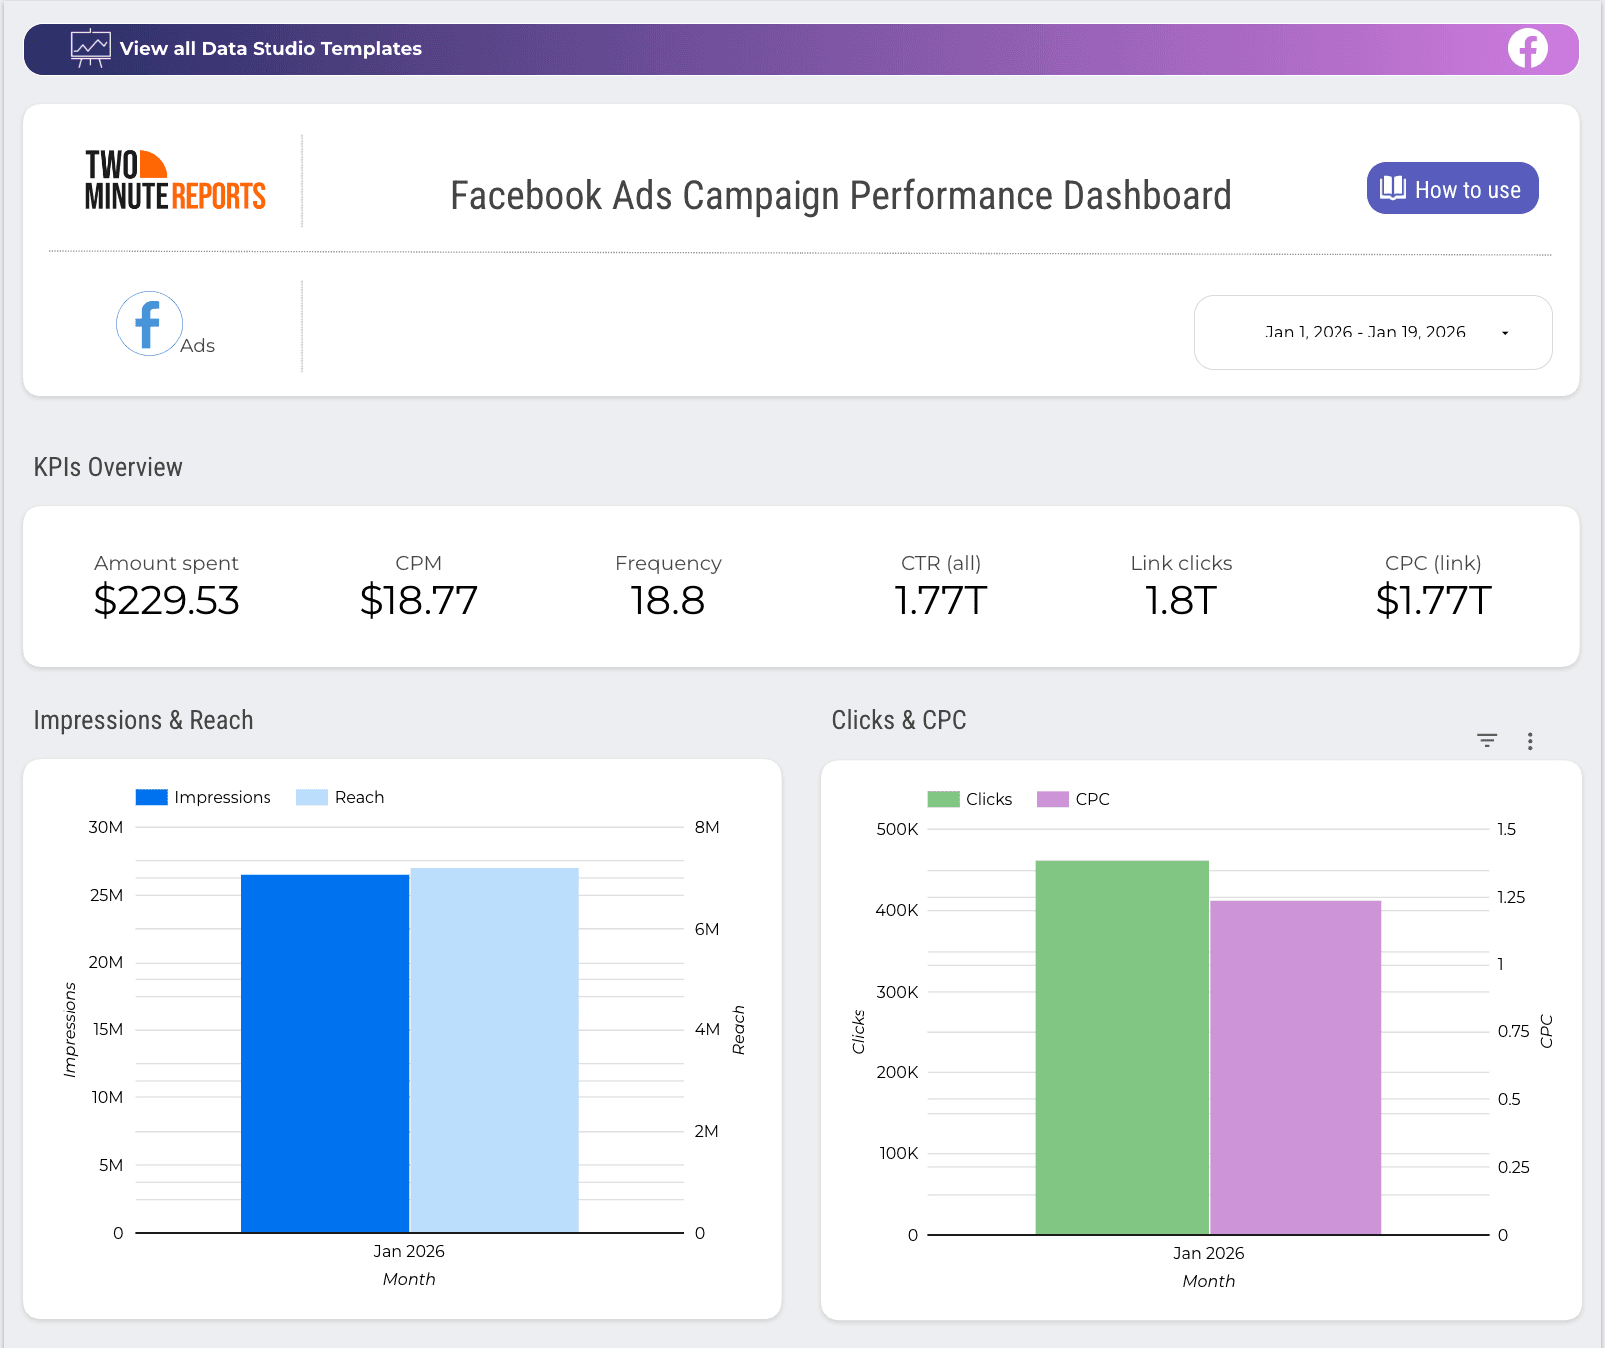The width and height of the screenshot is (1605, 1348).
Task: Click the book icon inside the How to use button
Action: click(x=1391, y=188)
